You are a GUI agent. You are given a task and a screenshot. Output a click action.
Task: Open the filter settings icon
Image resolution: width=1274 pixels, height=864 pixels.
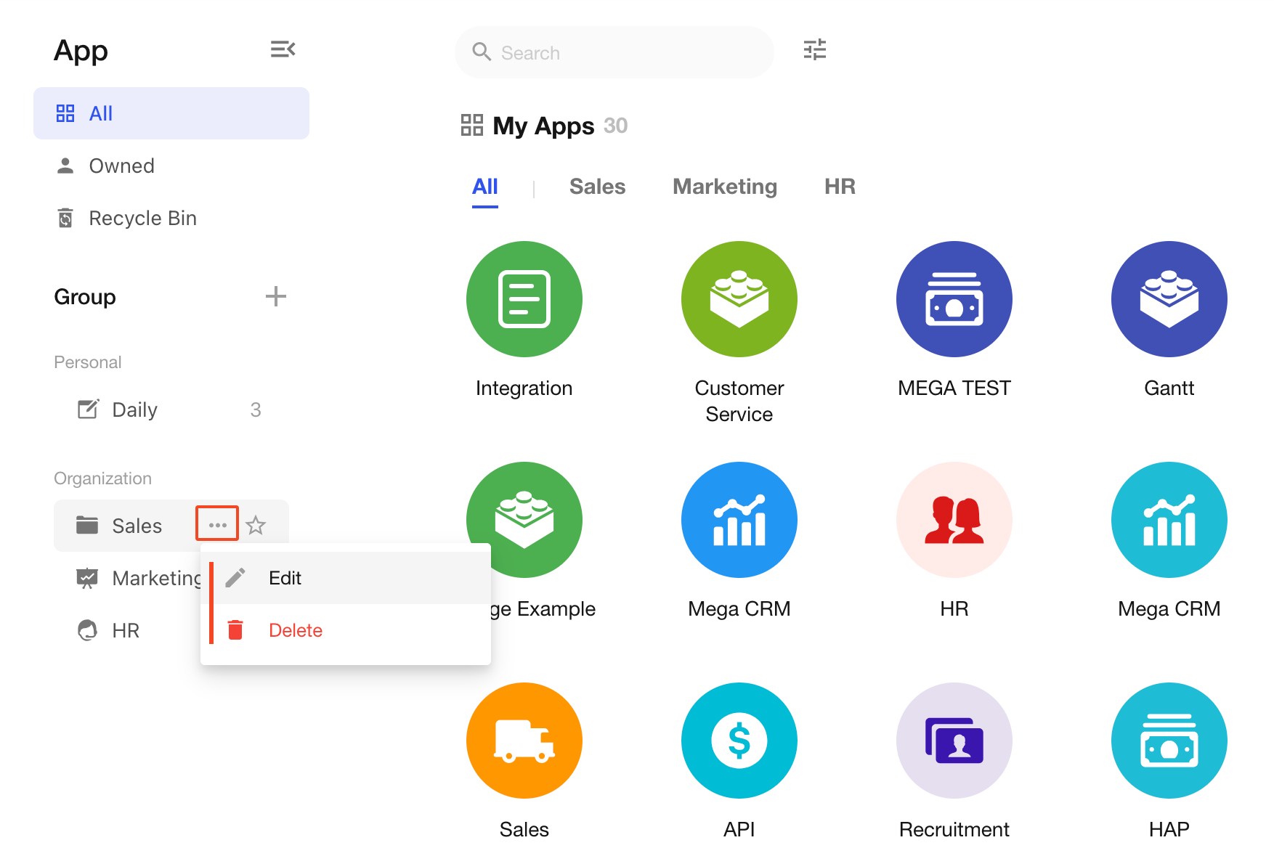point(814,49)
